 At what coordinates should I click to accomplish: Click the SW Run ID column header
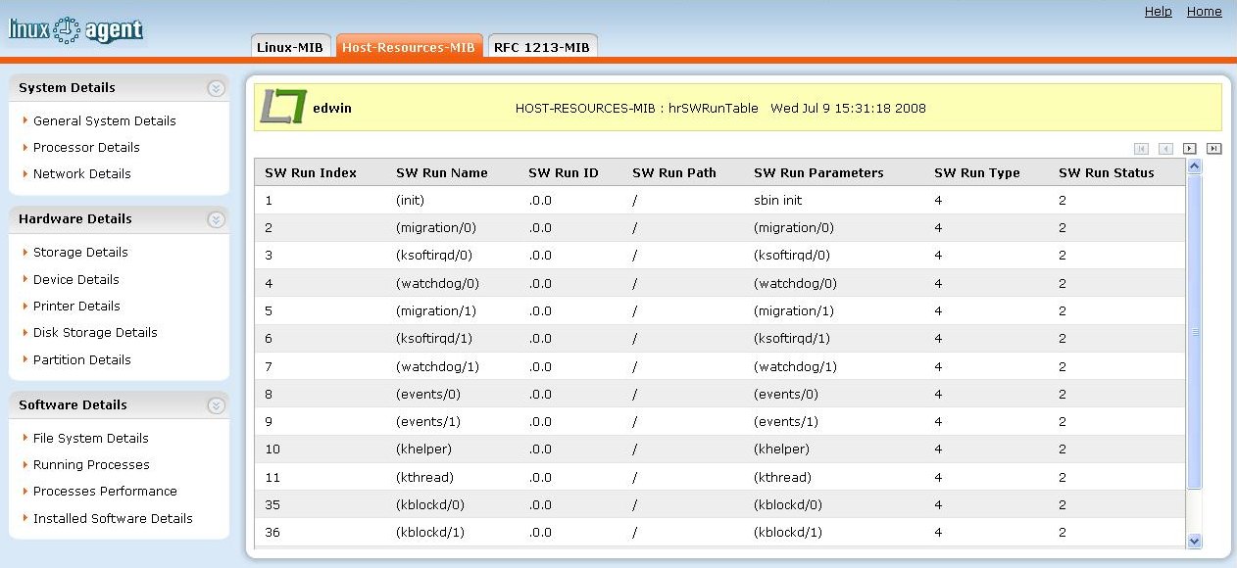(x=564, y=173)
